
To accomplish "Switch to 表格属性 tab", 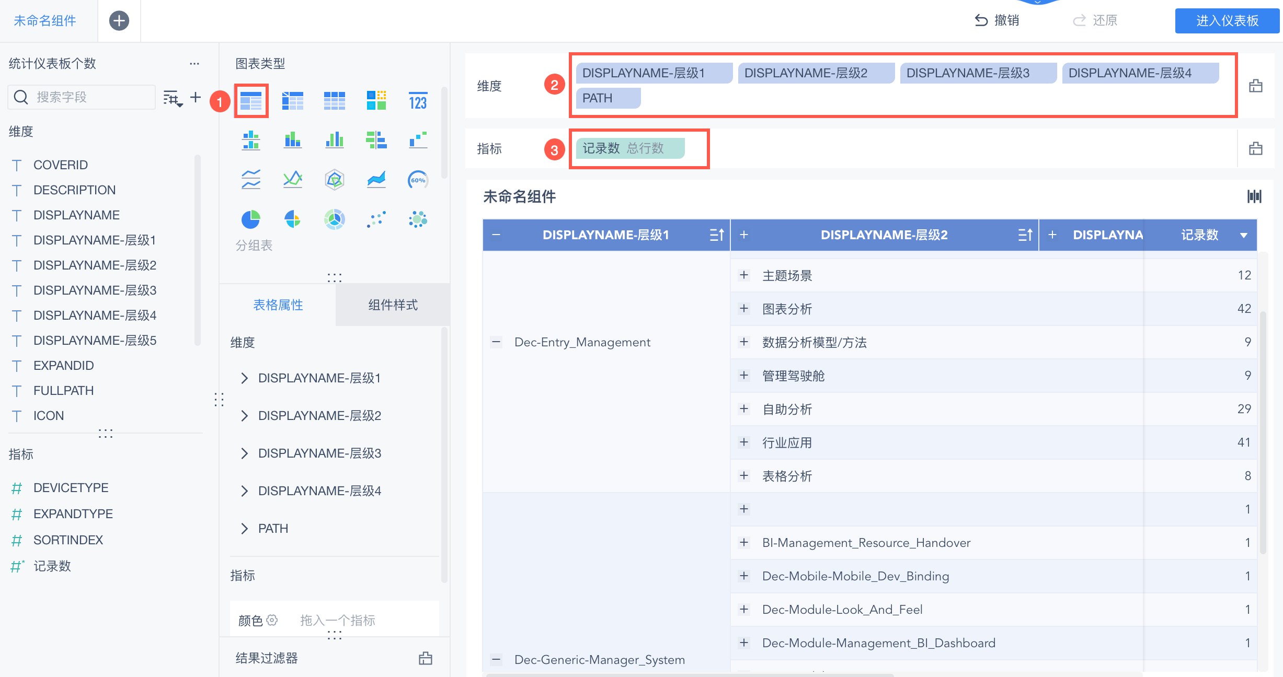I will coord(278,305).
